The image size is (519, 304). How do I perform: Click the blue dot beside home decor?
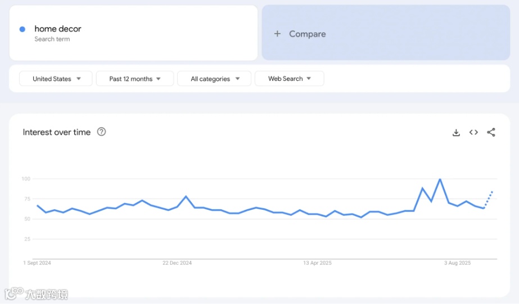(22, 29)
